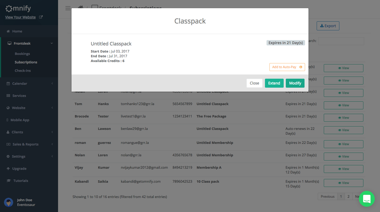
Task: Open Bookings submenu item
Action: [x=22, y=54]
